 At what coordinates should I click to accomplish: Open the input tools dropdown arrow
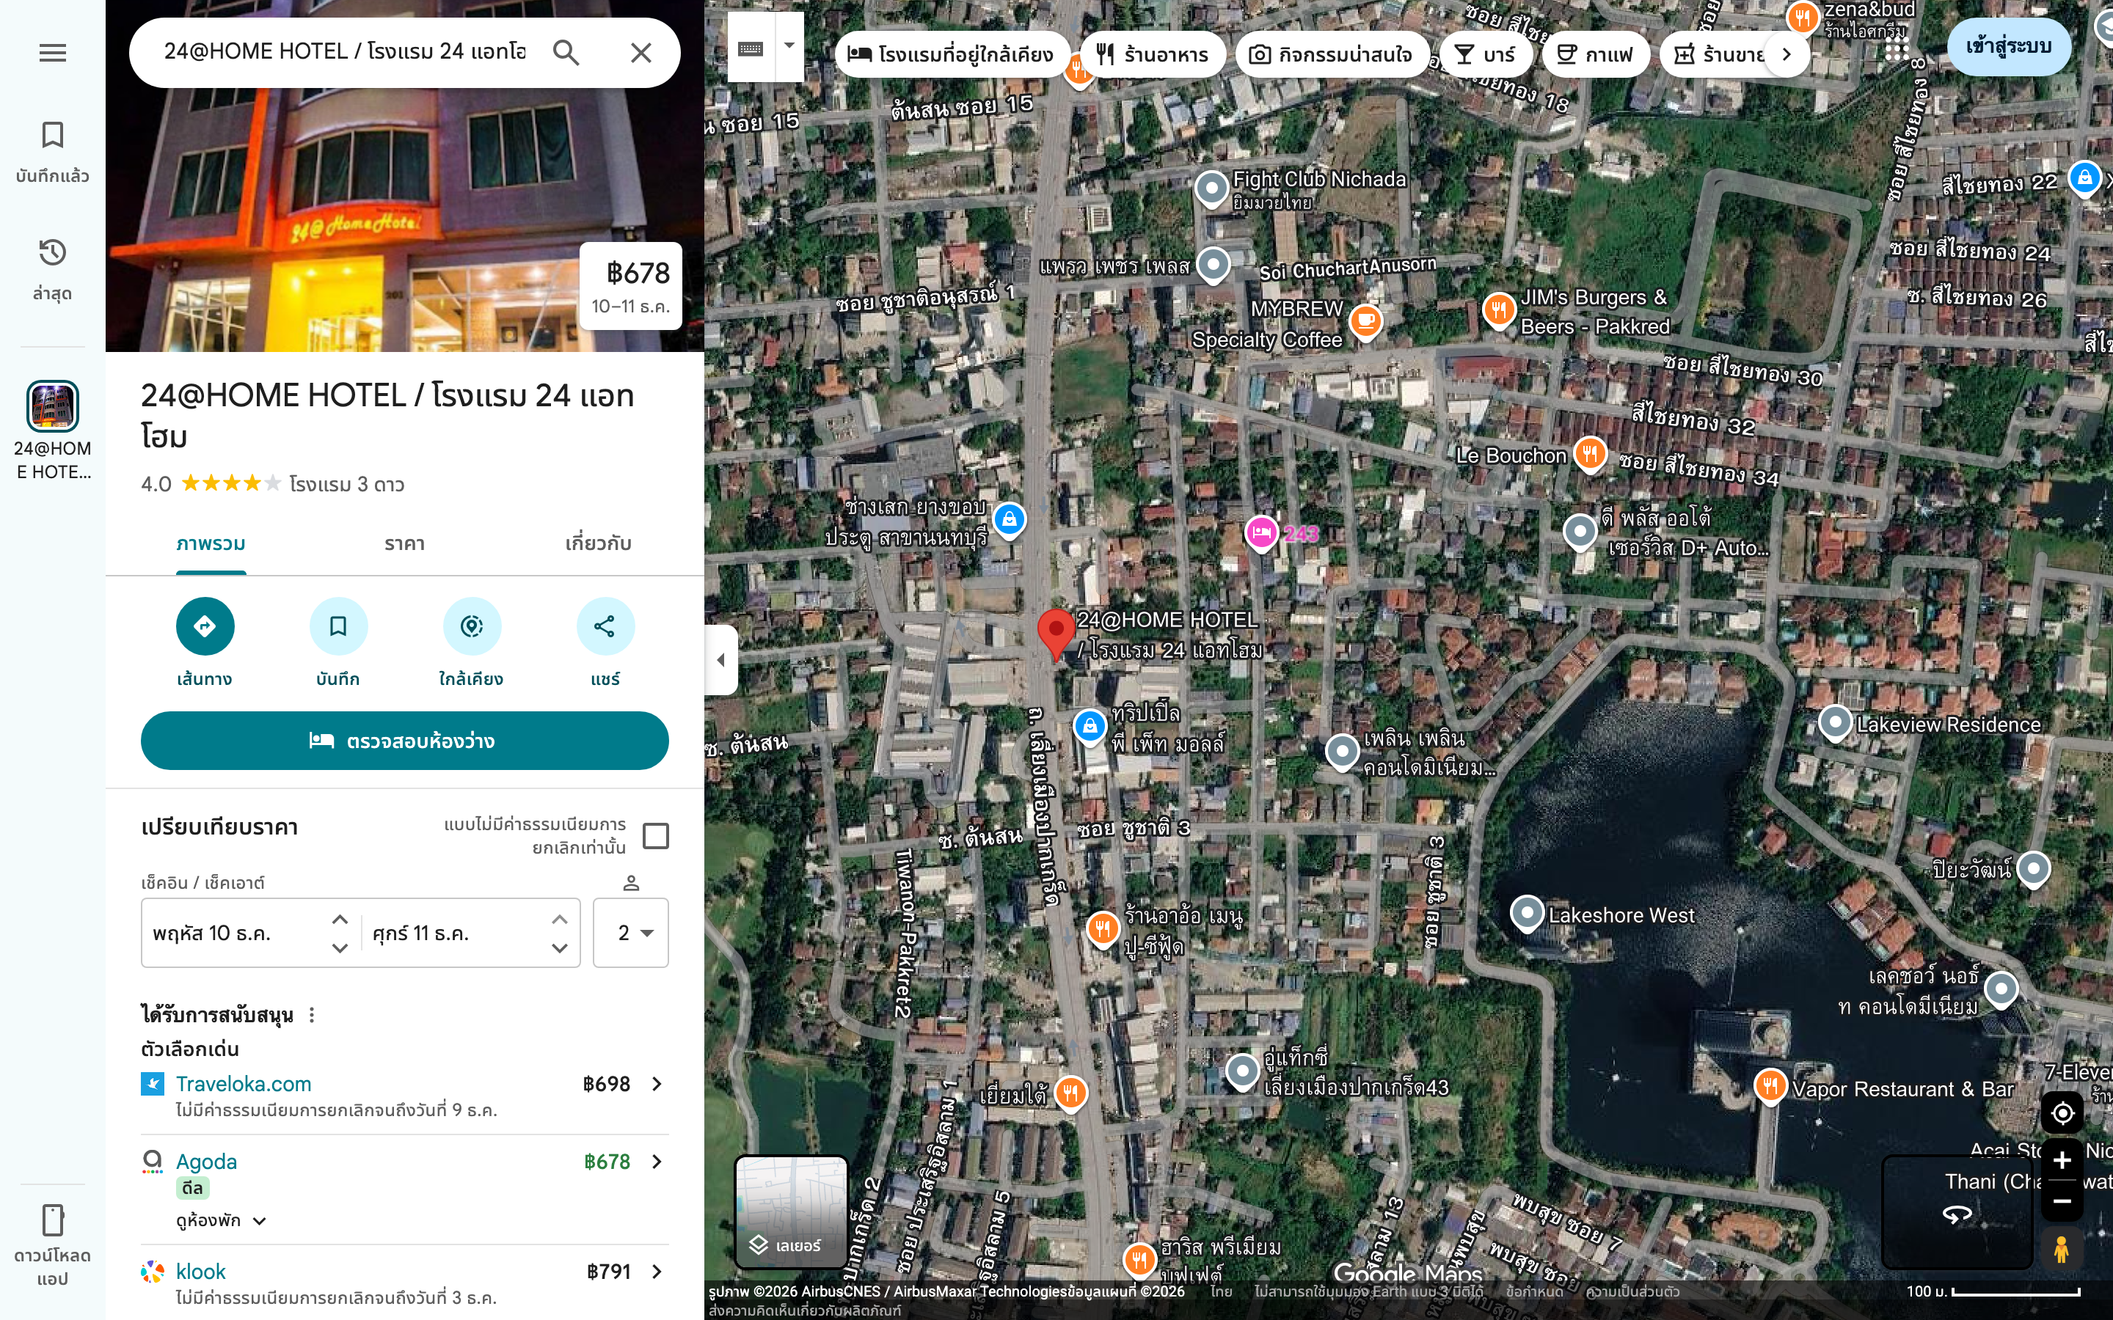point(789,46)
